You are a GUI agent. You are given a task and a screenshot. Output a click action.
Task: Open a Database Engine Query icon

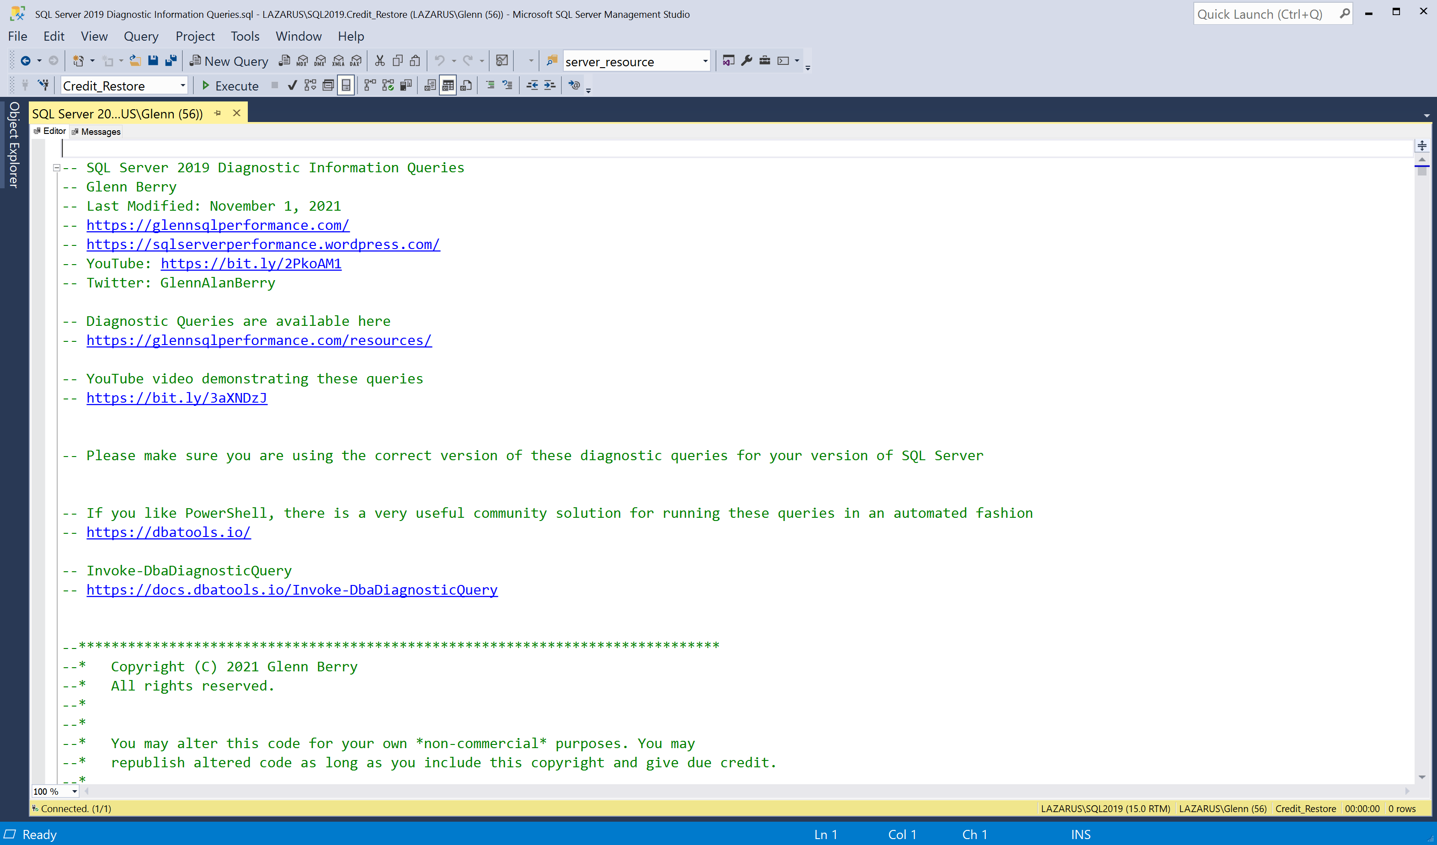point(284,61)
